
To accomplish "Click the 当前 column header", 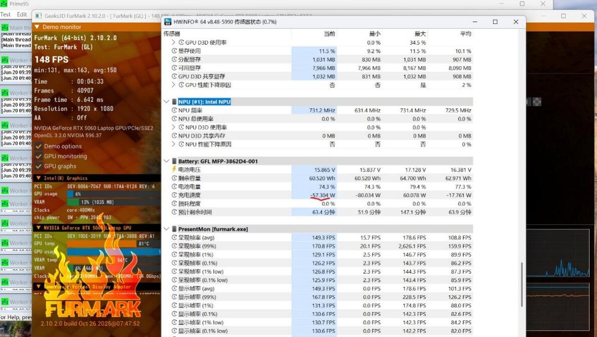I will coord(330,34).
